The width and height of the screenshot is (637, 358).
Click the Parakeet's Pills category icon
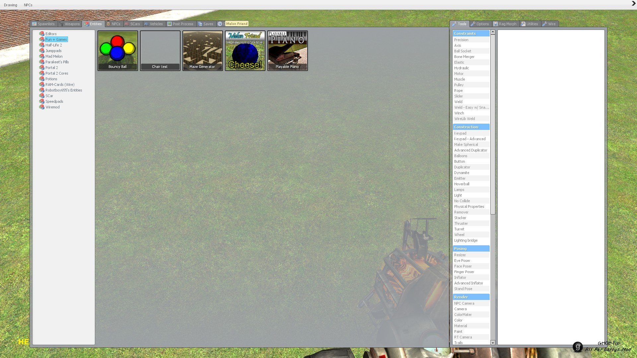42,62
